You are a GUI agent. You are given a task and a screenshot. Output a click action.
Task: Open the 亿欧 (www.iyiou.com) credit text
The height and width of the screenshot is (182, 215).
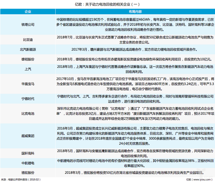click(x=199, y=180)
